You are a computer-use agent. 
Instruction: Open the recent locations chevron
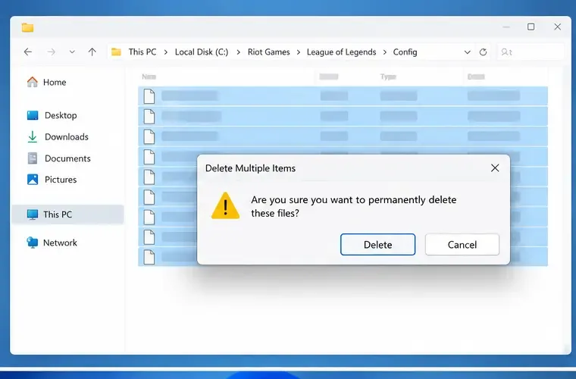click(72, 52)
